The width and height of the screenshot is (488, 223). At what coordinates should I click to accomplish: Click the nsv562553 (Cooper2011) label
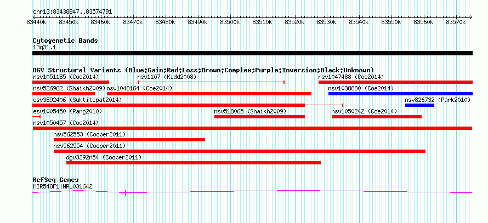click(x=89, y=134)
